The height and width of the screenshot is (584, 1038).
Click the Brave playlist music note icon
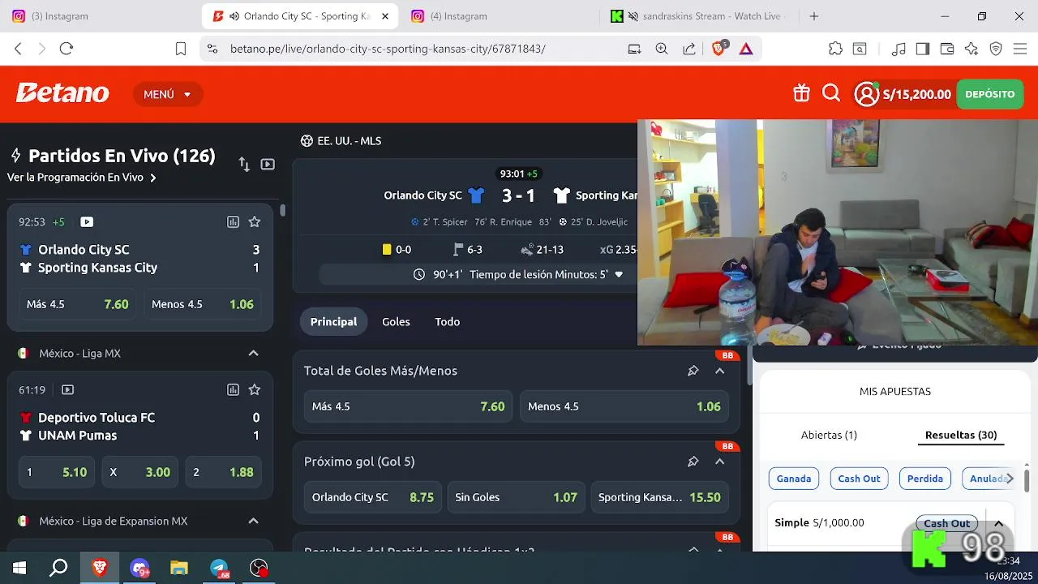pos(899,49)
